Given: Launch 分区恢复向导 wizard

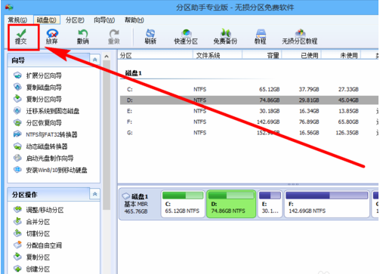Looking at the screenshot, I should 38,123.
